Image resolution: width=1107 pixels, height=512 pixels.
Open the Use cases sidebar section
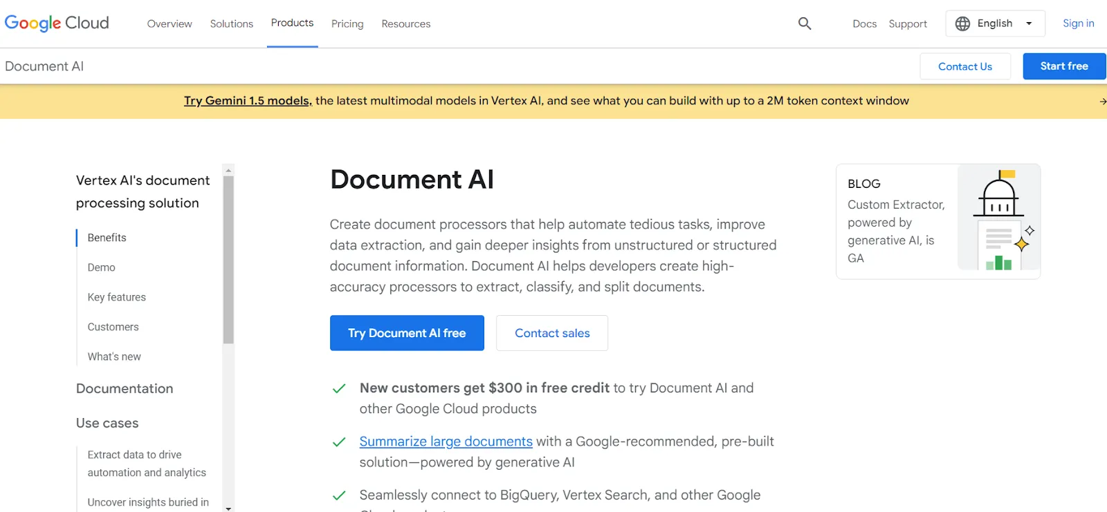107,423
